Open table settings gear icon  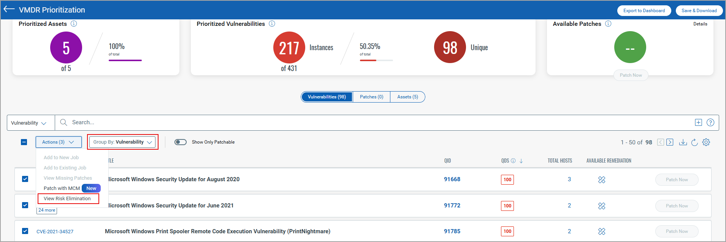pyautogui.click(x=706, y=142)
